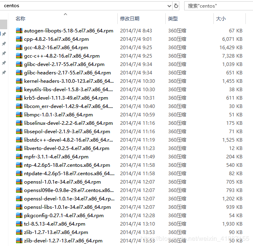Click the krb5-devel rpm file icon
253x246 pixels.
pyautogui.click(x=19, y=98)
